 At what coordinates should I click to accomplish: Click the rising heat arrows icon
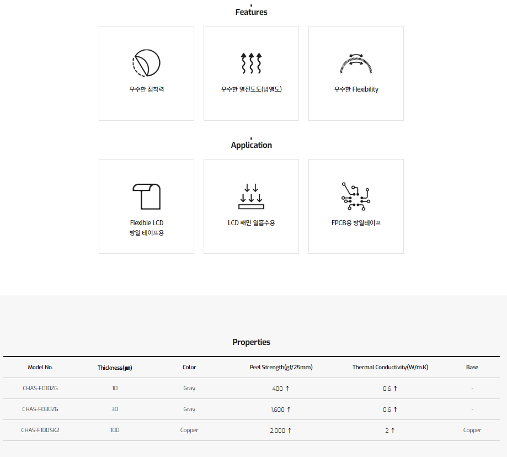(x=251, y=63)
